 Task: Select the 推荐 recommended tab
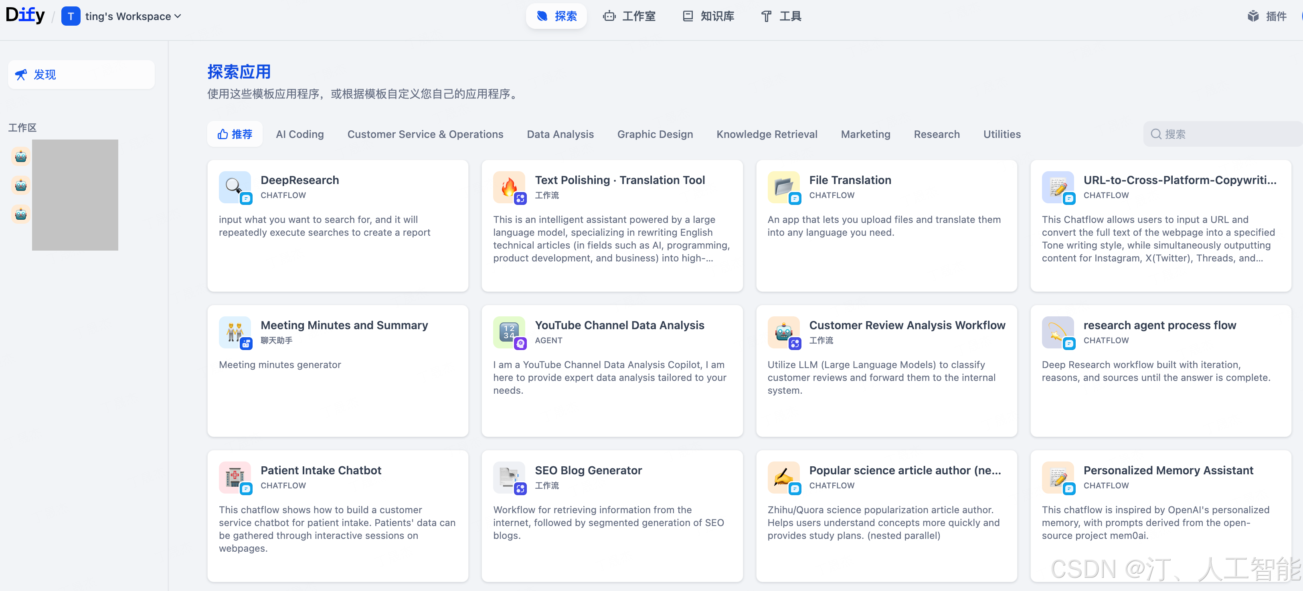click(x=235, y=134)
